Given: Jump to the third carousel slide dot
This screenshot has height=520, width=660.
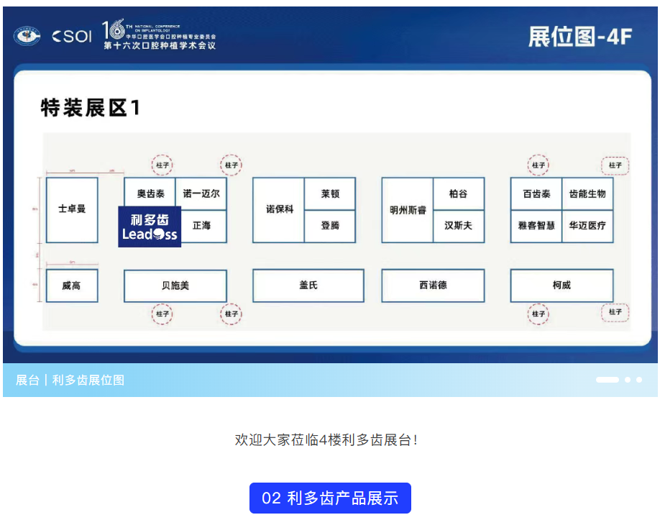Looking at the screenshot, I should click(x=639, y=380).
